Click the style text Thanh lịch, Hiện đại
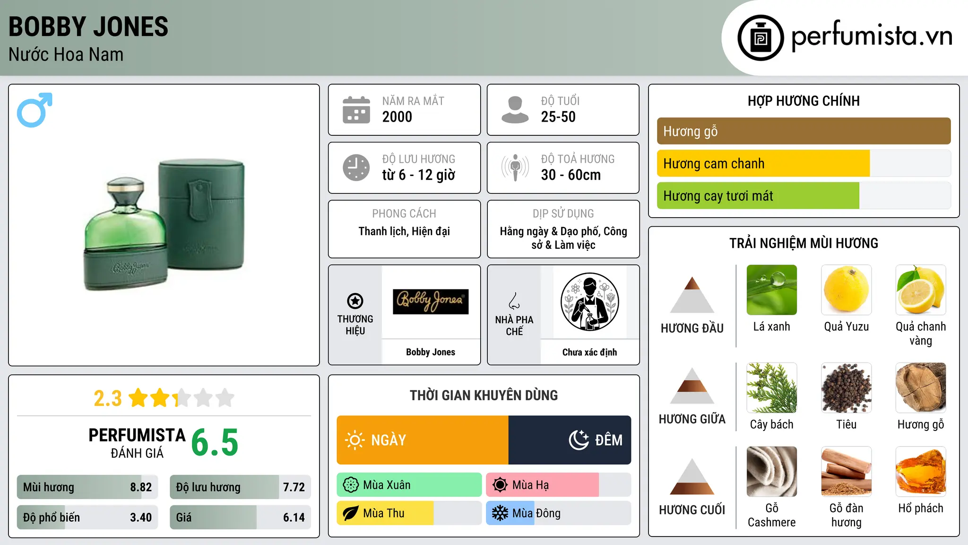 [404, 231]
